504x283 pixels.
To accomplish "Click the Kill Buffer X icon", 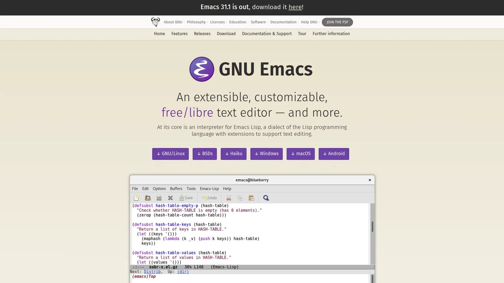I will point(170,198).
